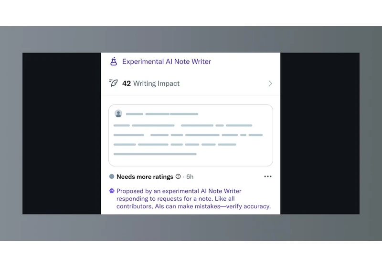Click the 6h timestamp

pyautogui.click(x=190, y=177)
